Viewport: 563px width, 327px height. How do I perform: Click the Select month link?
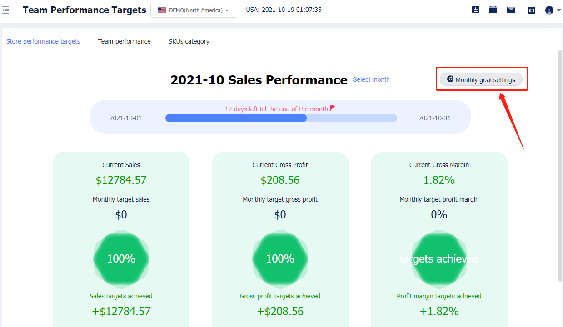[371, 79]
